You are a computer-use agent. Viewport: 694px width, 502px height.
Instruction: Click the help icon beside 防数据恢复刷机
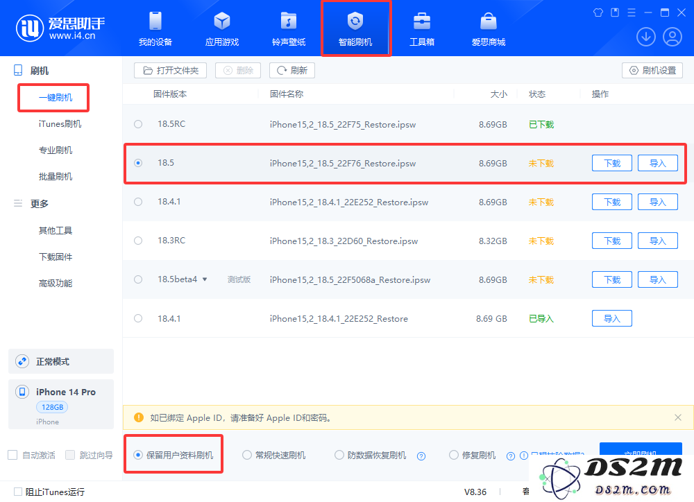(421, 456)
